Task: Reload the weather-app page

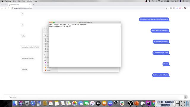Action: tap(9, 8)
